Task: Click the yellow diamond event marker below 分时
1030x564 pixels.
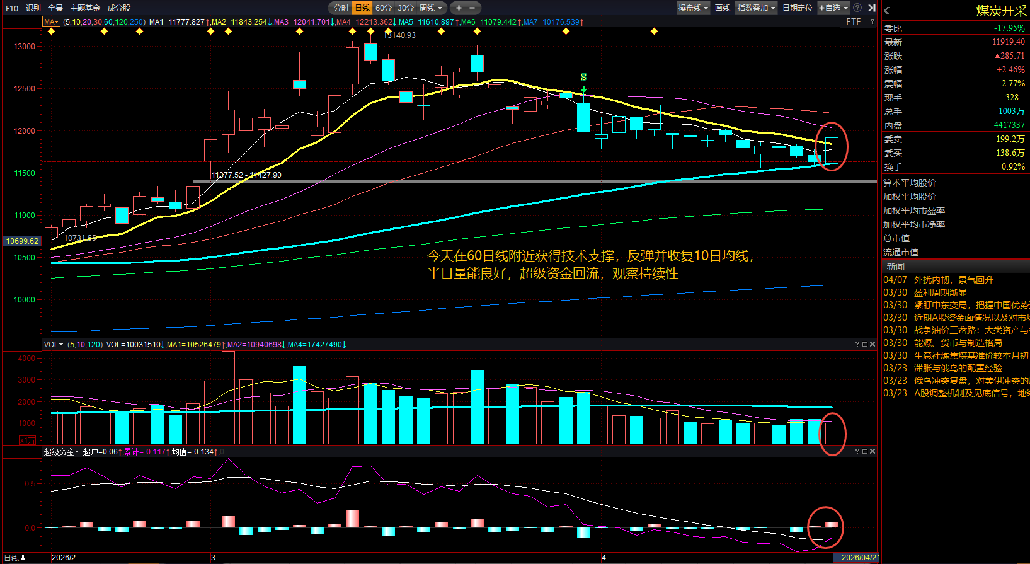Action: 352,31
